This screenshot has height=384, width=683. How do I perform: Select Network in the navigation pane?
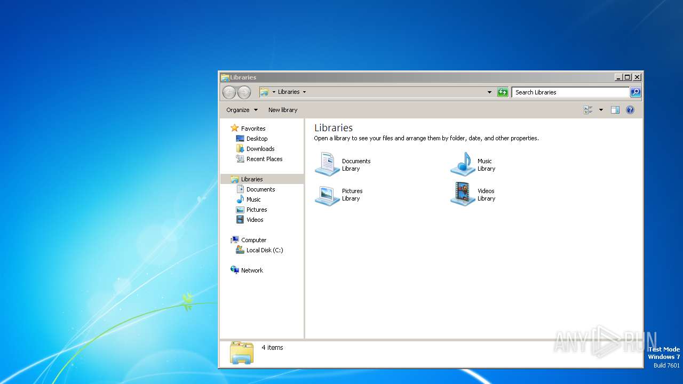pos(252,270)
